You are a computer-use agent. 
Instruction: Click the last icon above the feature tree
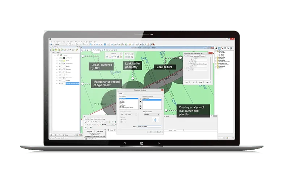pyautogui.click(x=231, y=49)
